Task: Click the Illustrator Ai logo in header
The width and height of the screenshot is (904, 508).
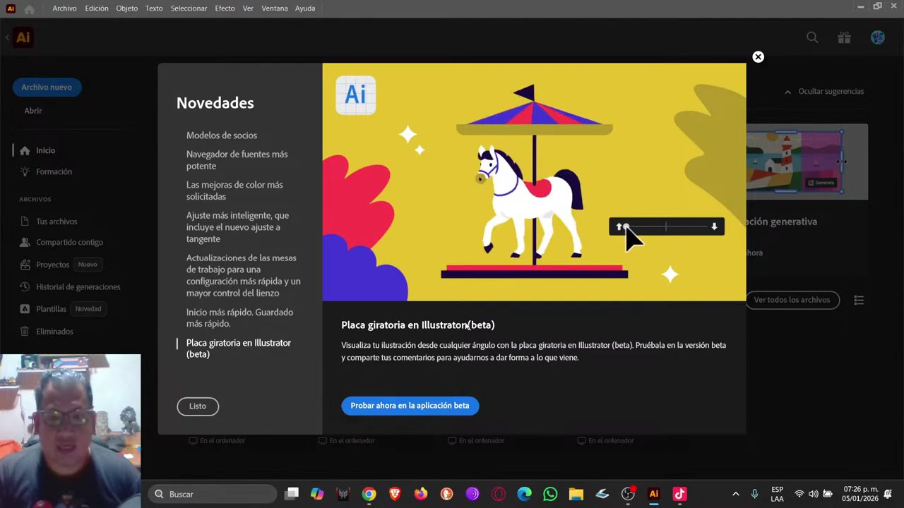Action: coord(23,37)
